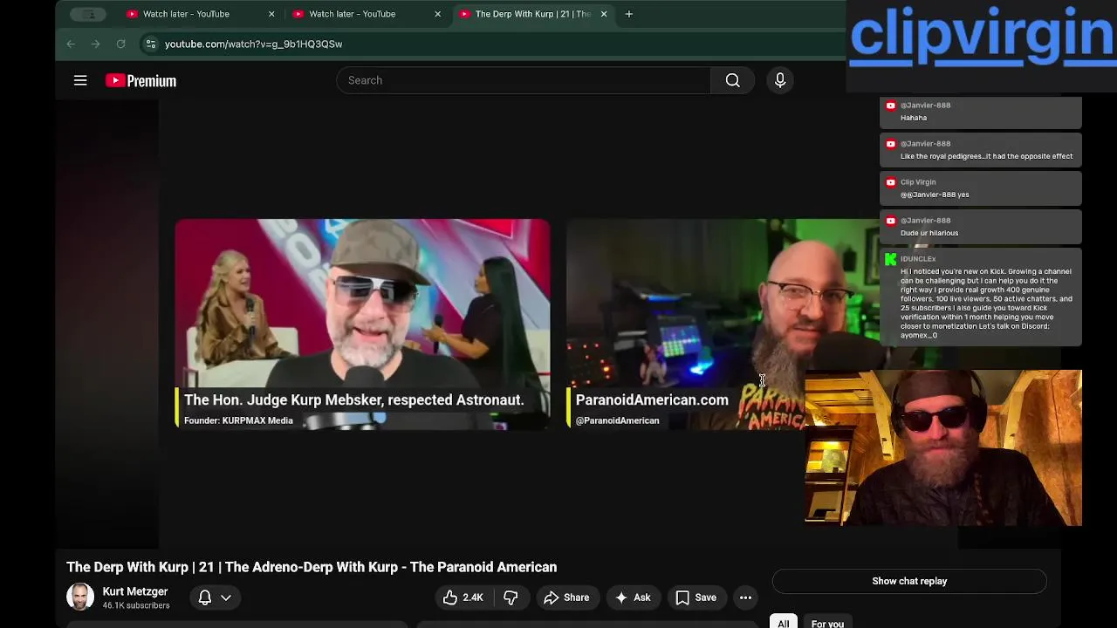
Task: View site information icon in address bar
Action: 150,44
